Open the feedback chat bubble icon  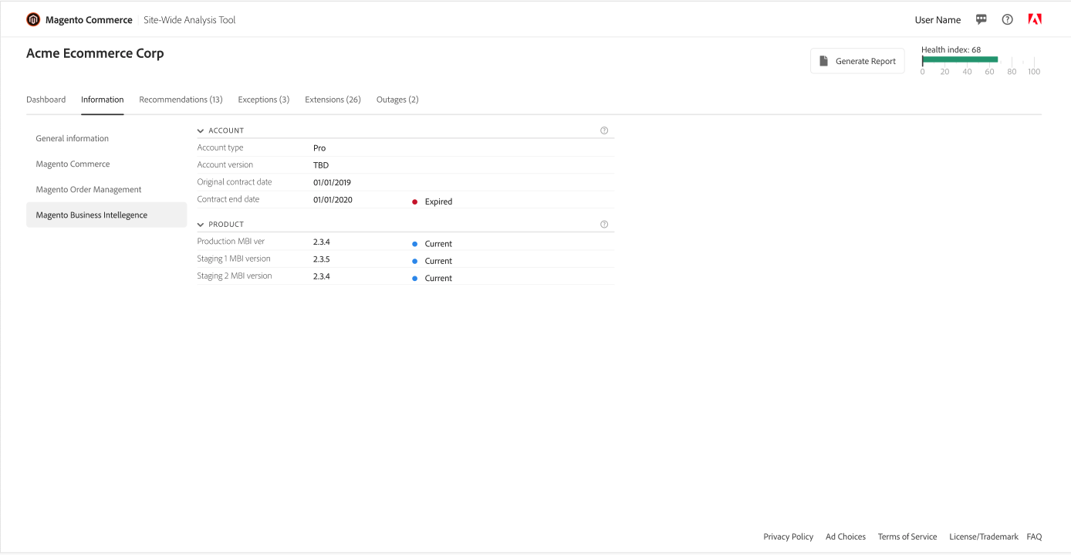pos(981,20)
